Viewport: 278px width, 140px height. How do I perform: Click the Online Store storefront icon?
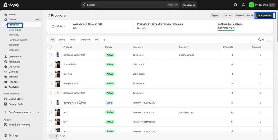[6, 99]
